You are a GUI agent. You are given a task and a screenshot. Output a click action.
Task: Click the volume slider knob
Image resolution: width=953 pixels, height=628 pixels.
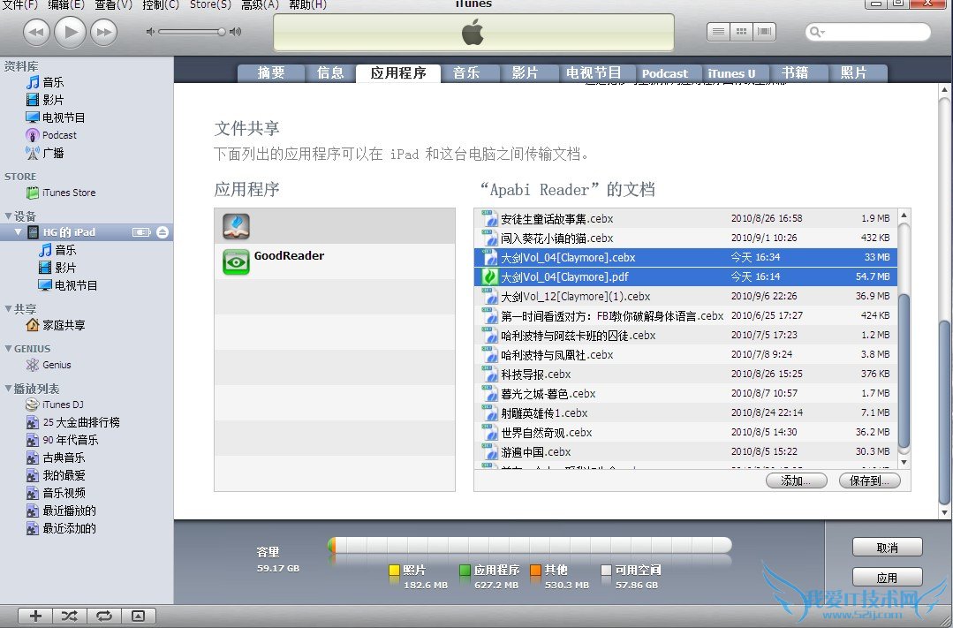pyautogui.click(x=222, y=32)
